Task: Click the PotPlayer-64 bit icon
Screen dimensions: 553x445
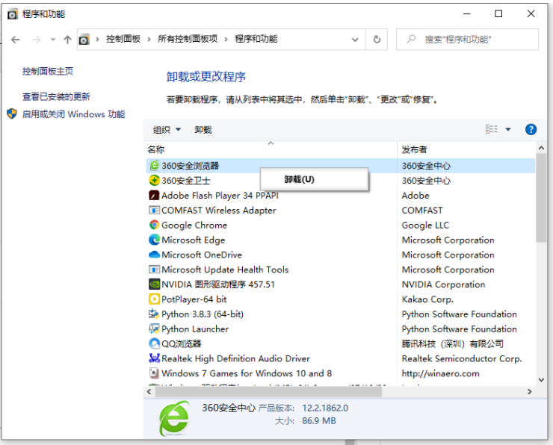Action: click(154, 299)
